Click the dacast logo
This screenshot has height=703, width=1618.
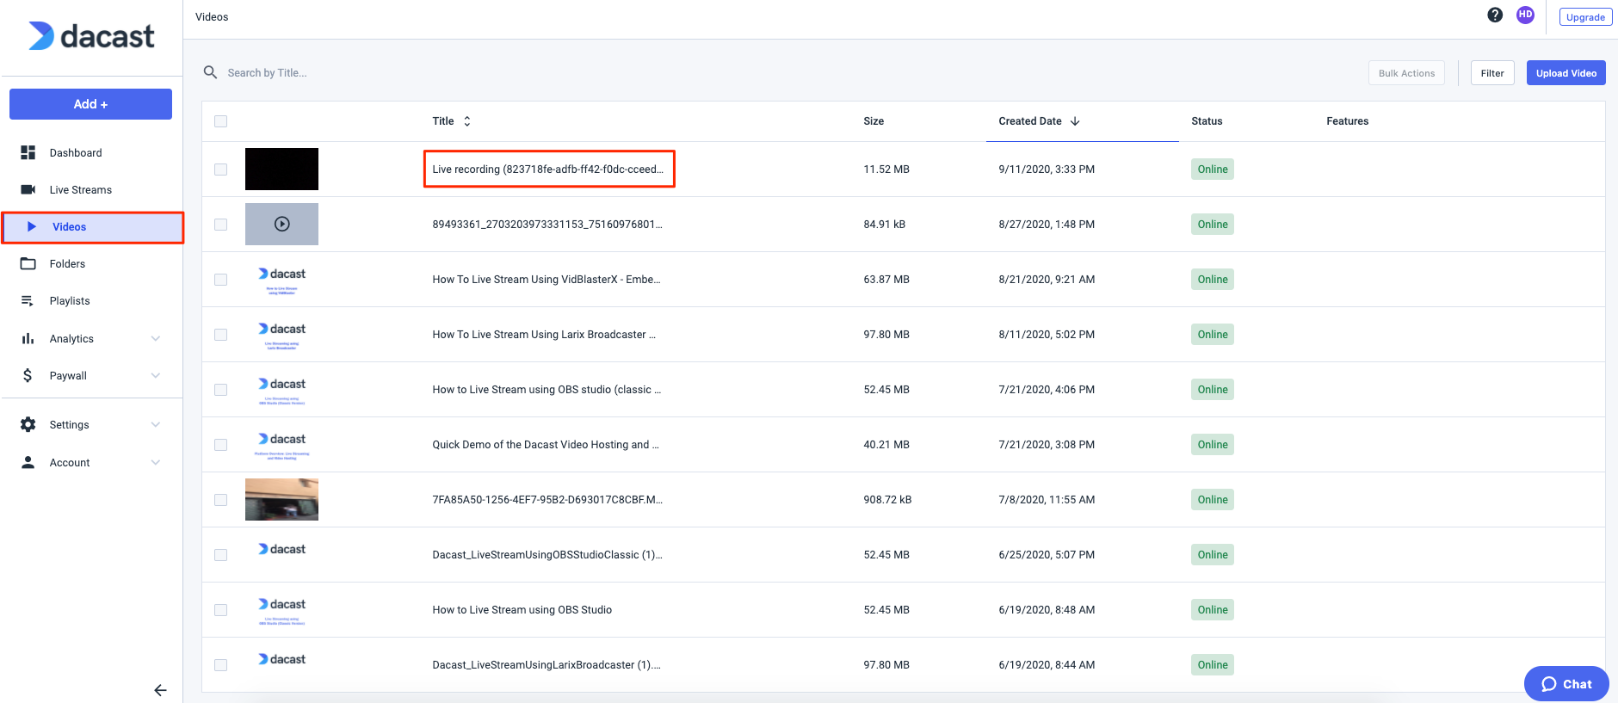tap(91, 36)
